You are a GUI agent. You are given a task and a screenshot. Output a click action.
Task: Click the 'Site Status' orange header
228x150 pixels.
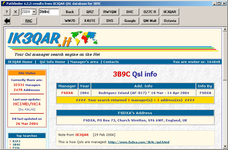tap(27, 73)
